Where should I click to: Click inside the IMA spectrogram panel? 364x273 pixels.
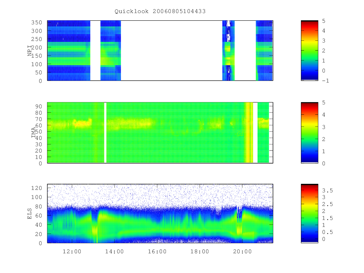[160, 133]
